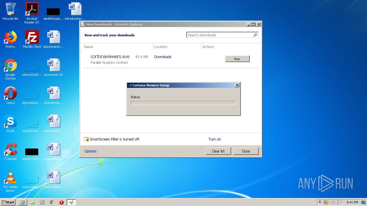Screen dimensions: 367x206
Task: Select the beachcalled Word document
Action: point(53,180)
